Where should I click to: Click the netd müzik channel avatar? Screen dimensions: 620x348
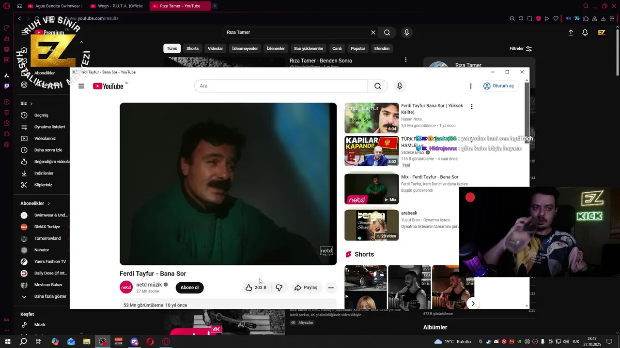pyautogui.click(x=126, y=287)
